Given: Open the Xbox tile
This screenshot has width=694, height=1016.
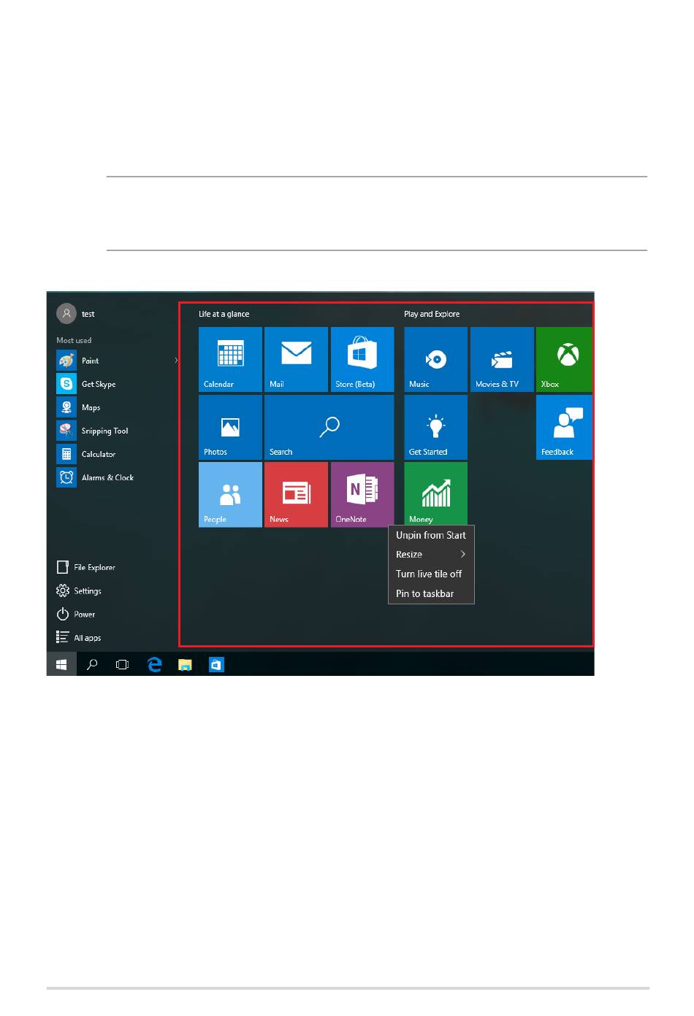Looking at the screenshot, I should [563, 359].
